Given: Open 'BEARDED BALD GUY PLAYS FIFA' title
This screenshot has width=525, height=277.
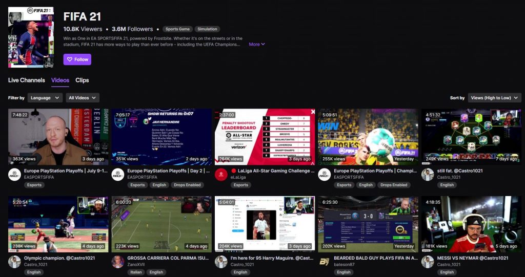Looking at the screenshot, I should [376, 258].
